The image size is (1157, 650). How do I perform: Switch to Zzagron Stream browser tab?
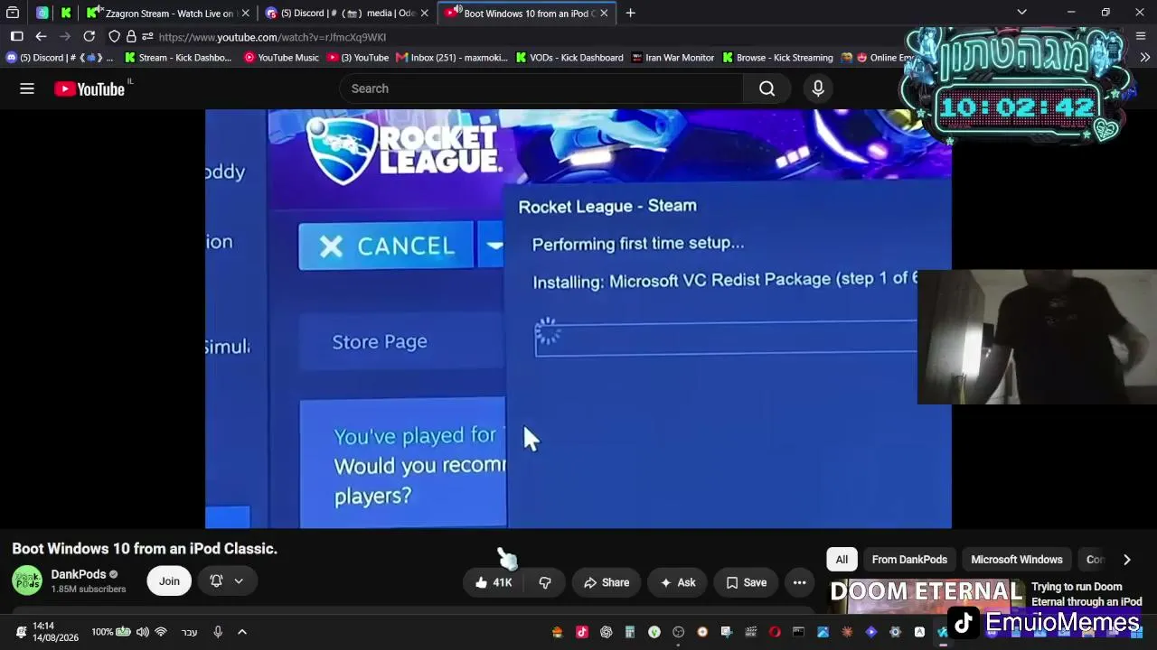point(169,13)
